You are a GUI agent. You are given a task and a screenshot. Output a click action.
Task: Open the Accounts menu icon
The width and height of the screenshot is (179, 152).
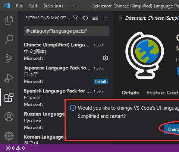coord(9,117)
